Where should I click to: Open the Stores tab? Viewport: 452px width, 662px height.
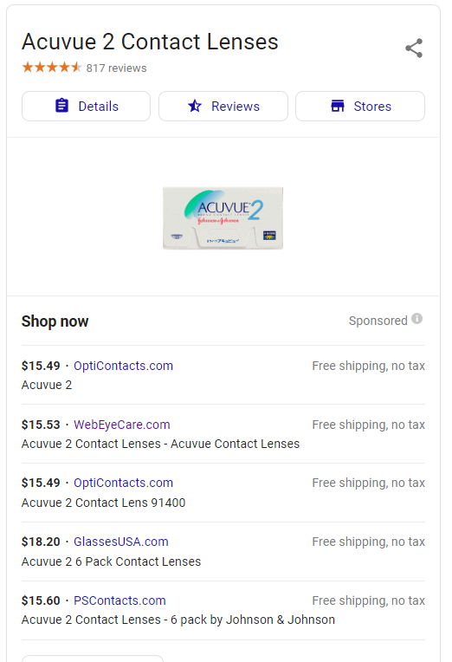360,106
